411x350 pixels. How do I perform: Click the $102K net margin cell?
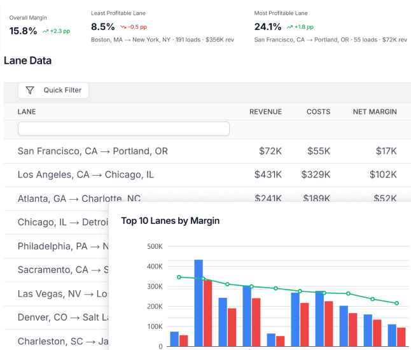click(x=383, y=175)
